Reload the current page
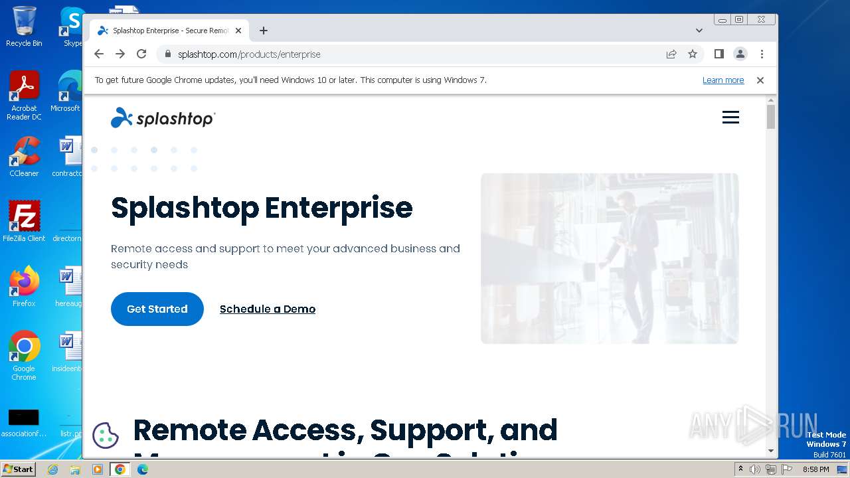Screen dimensions: 850x478 [141, 54]
